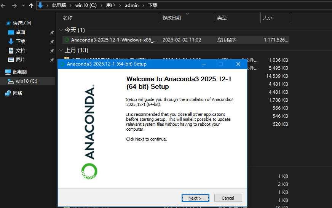Click the 快速访问 star icon
The width and height of the screenshot is (332, 208).
(8, 23)
